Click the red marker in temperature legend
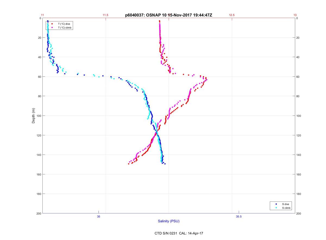The image size is (326, 240). (52, 24)
